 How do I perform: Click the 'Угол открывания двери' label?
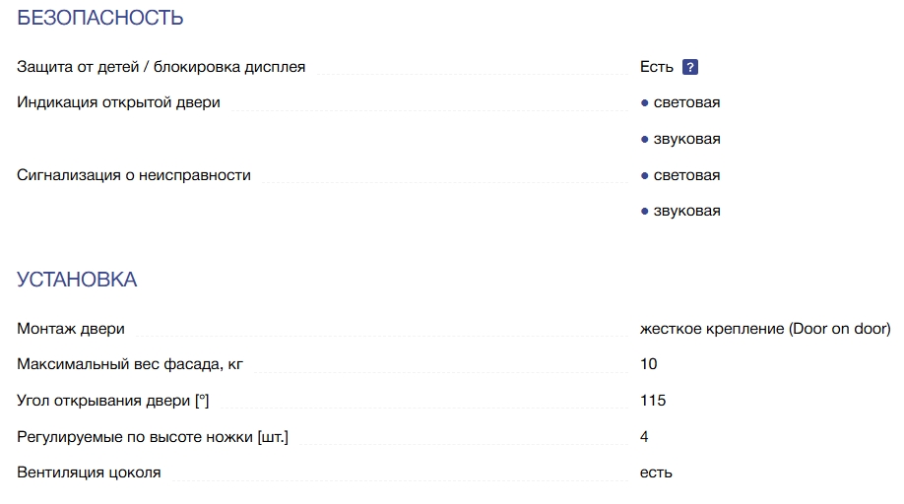[x=113, y=401]
